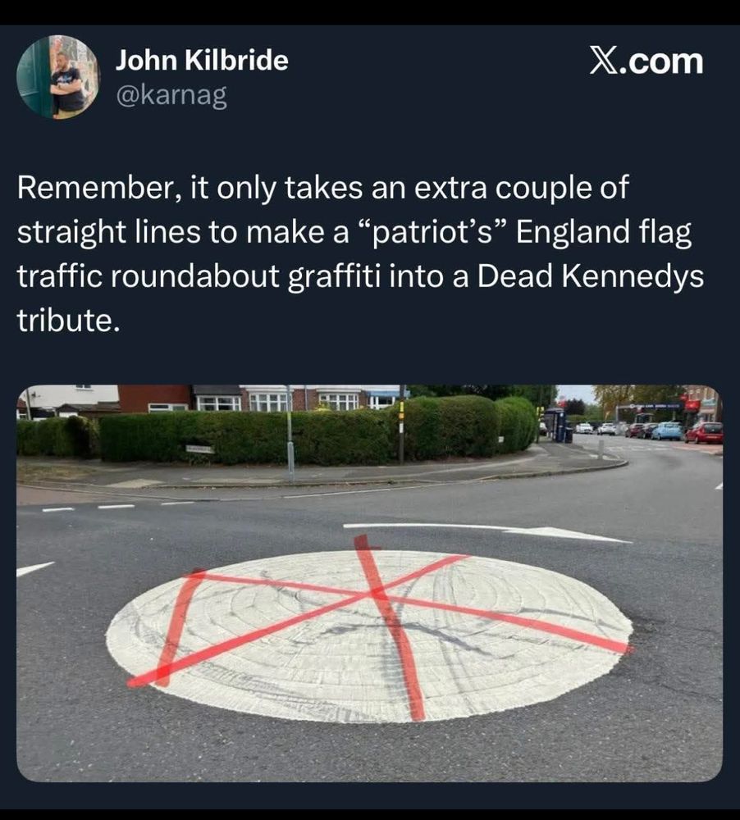Open the @karnag handle link
The height and width of the screenshot is (820, 740).
171,96
